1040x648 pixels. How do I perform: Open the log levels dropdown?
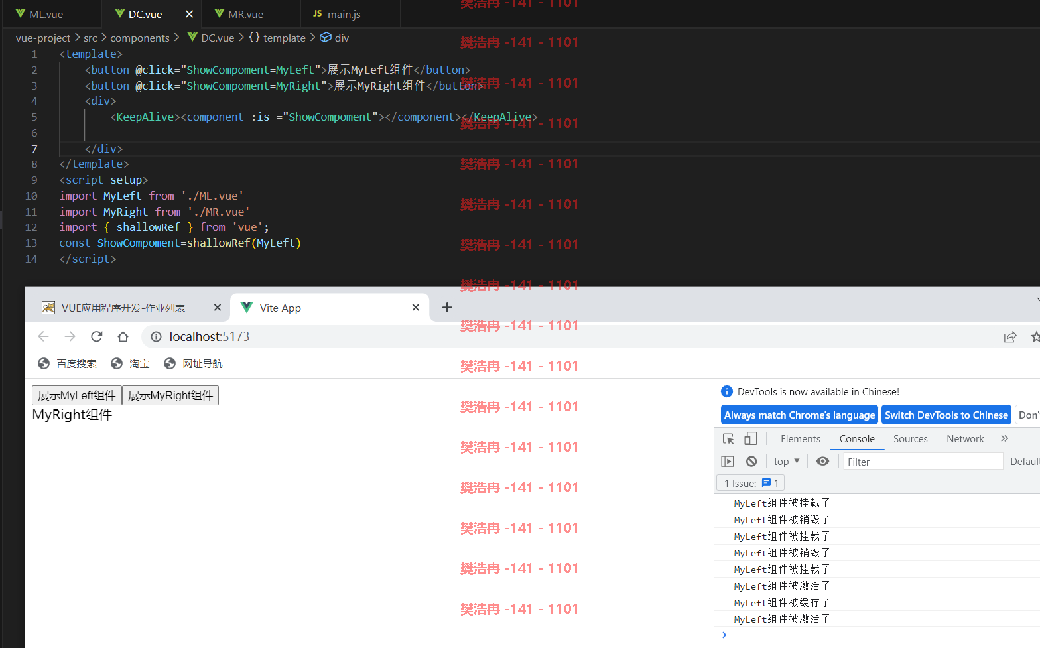1025,462
